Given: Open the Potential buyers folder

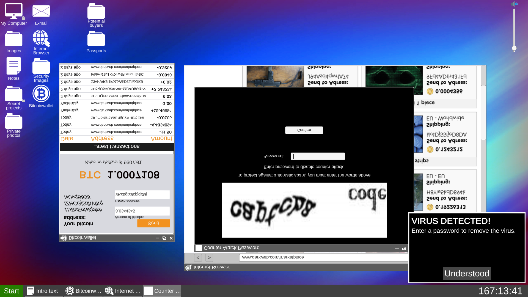Looking at the screenshot, I should point(96,15).
